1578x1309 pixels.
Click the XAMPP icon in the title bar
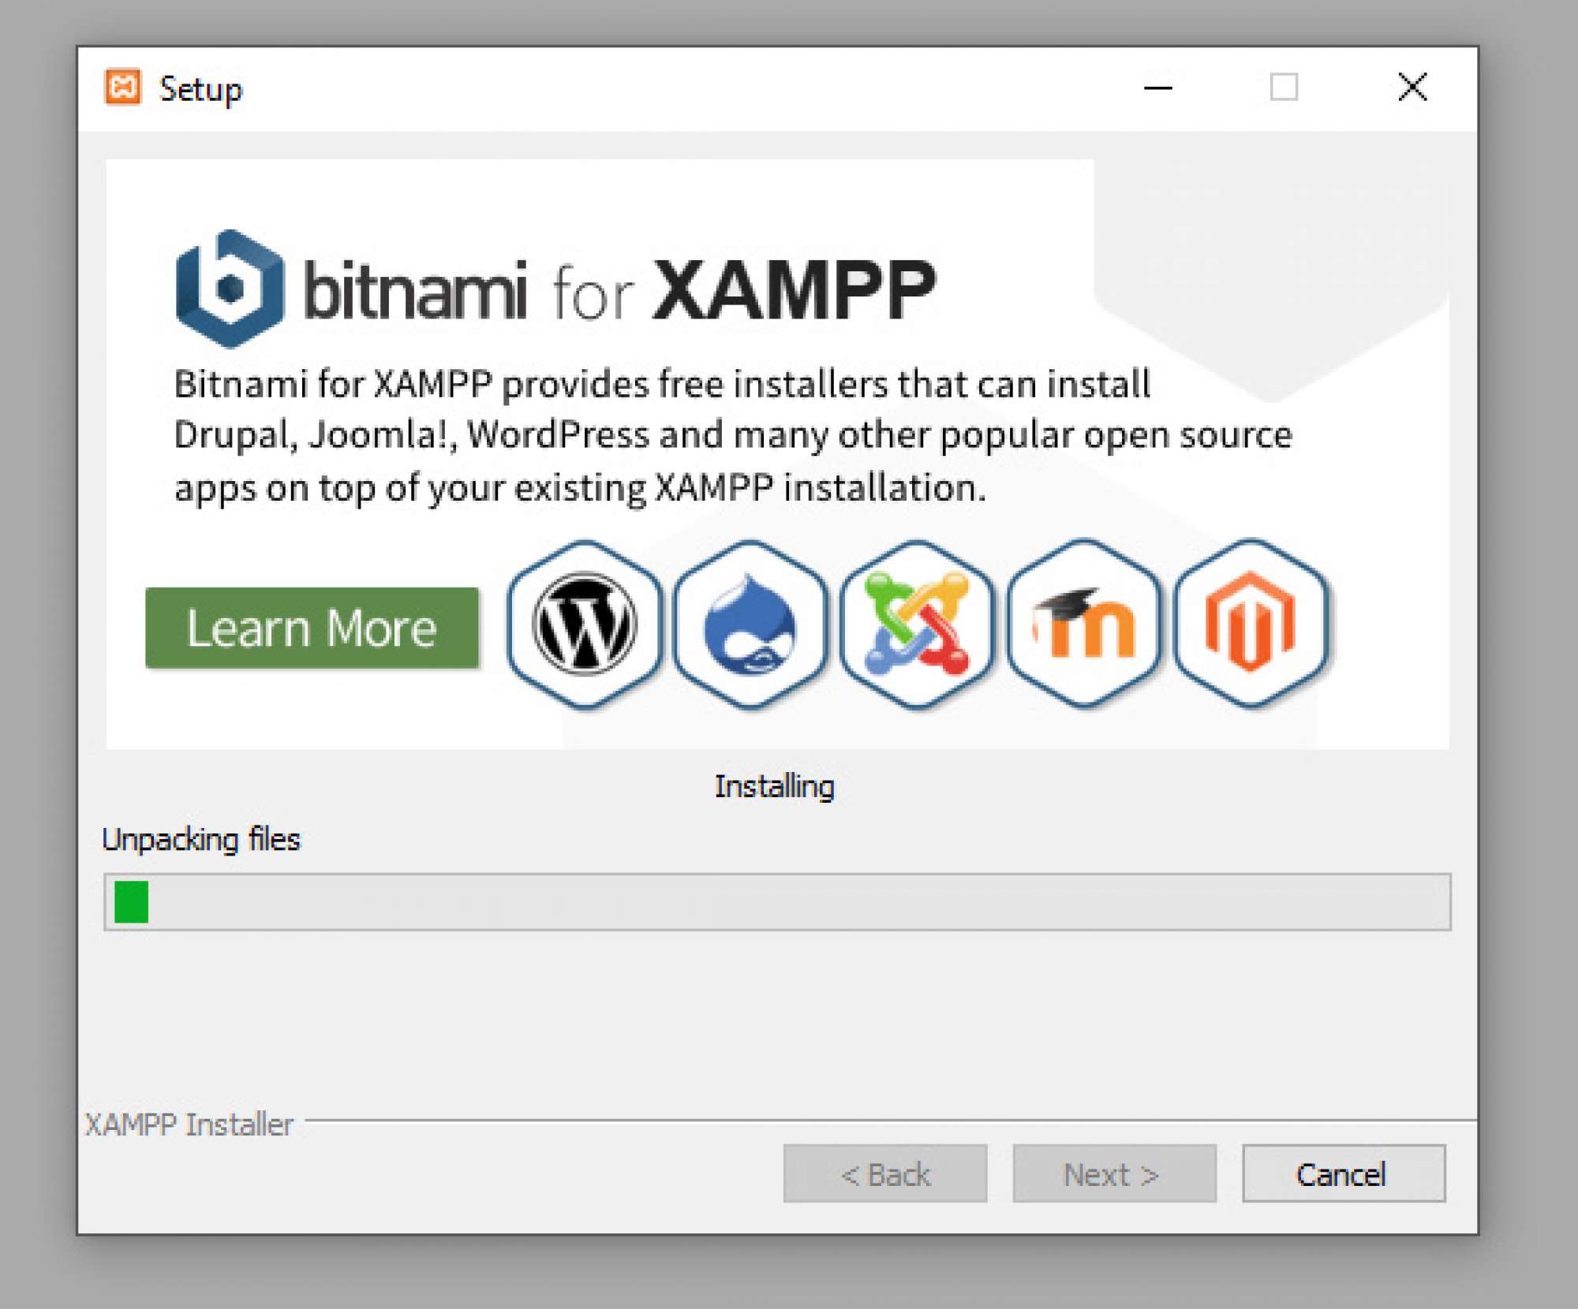click(123, 87)
